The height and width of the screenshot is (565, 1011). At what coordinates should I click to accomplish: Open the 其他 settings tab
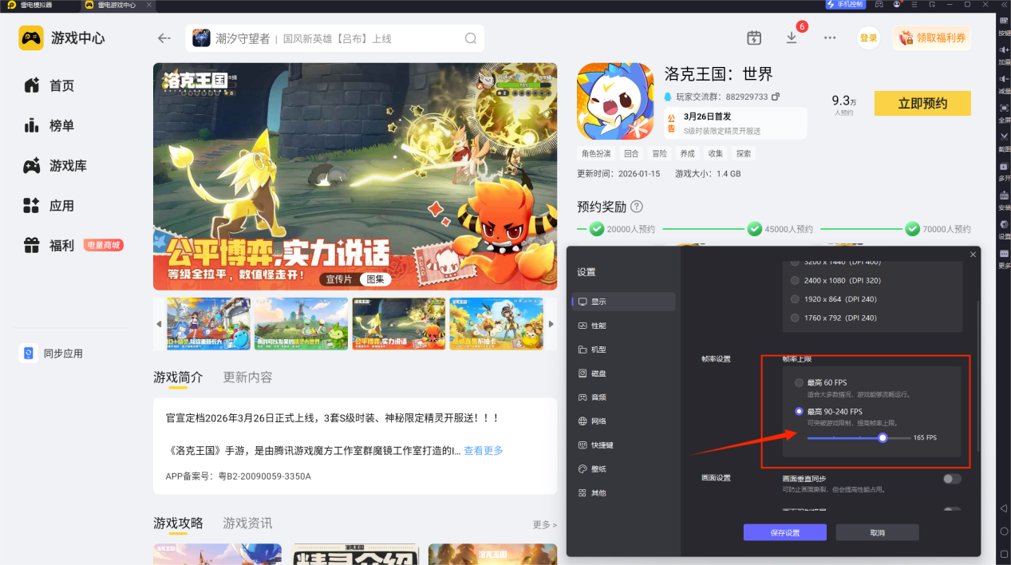coord(624,493)
